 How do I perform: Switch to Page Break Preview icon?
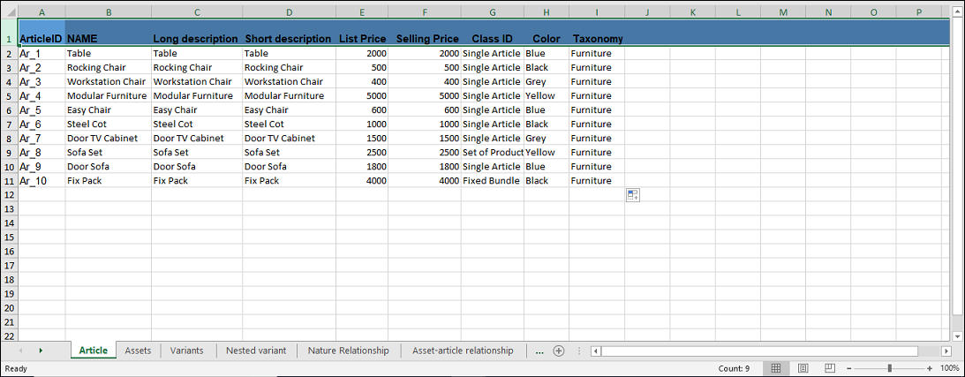click(x=830, y=368)
